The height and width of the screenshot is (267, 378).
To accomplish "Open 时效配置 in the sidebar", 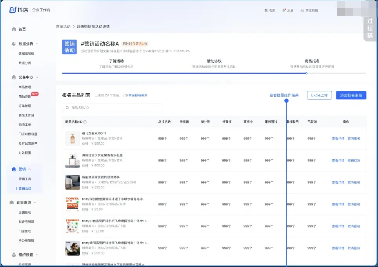I will [x=25, y=153].
